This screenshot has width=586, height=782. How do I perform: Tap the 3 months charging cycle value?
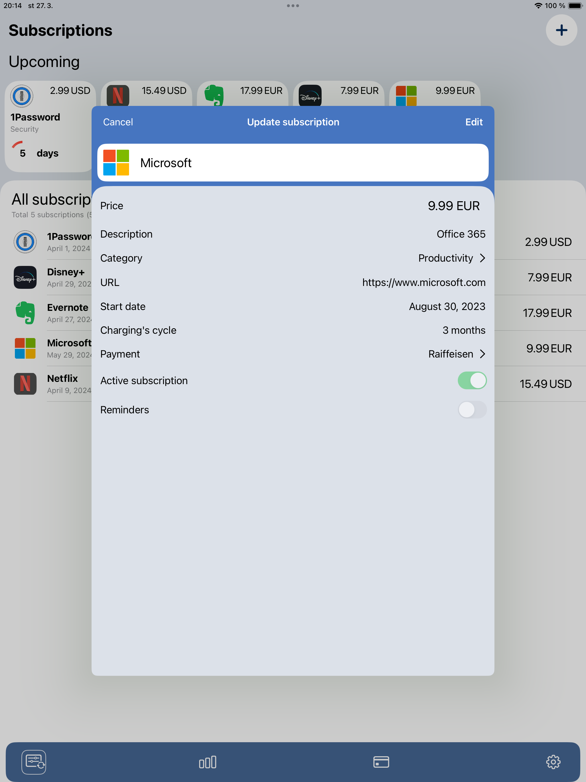464,330
